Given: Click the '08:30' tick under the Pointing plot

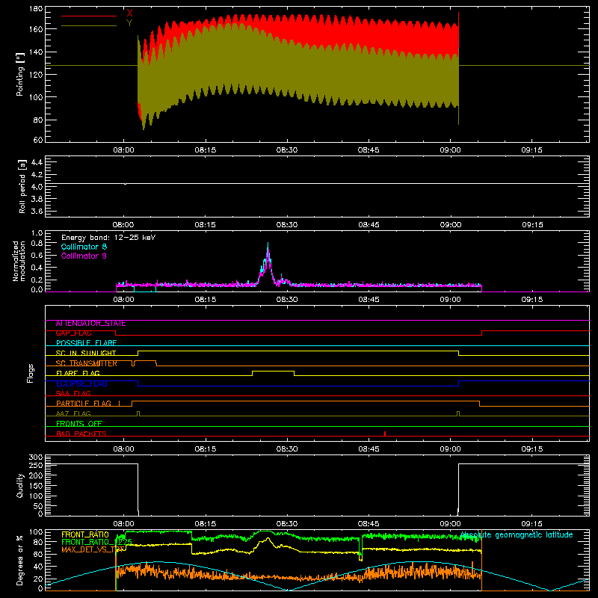Looking at the screenshot, I should pos(287,150).
